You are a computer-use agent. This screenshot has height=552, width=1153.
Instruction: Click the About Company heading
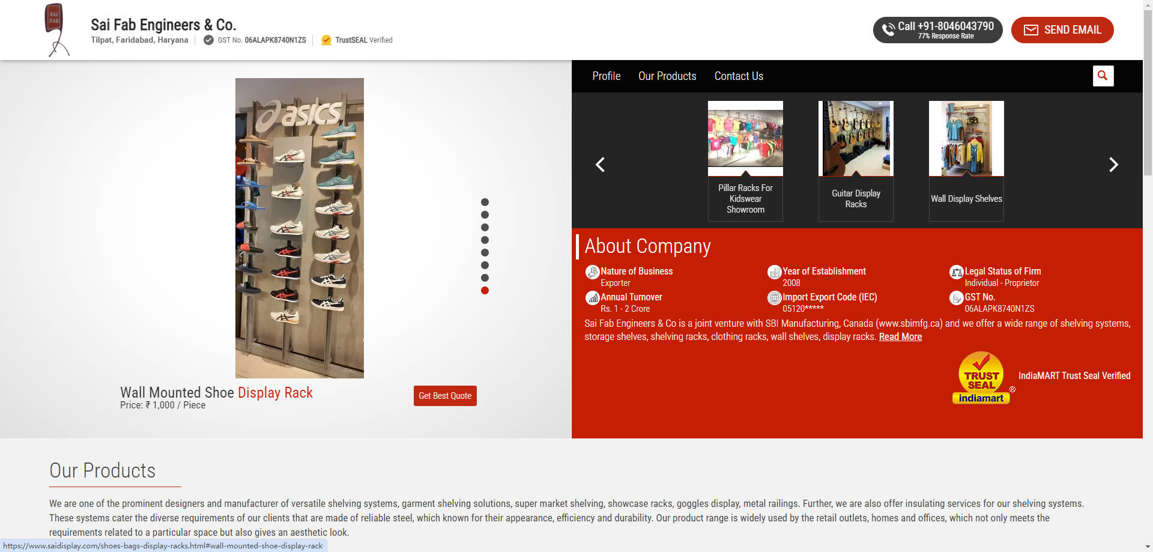click(x=647, y=246)
